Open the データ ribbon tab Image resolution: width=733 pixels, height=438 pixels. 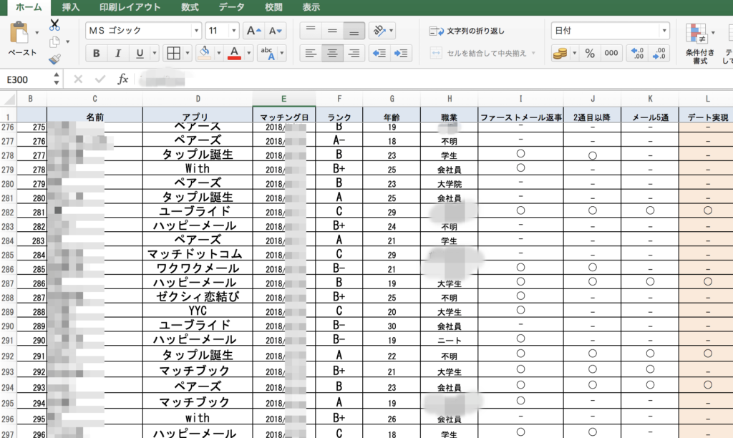pos(231,7)
